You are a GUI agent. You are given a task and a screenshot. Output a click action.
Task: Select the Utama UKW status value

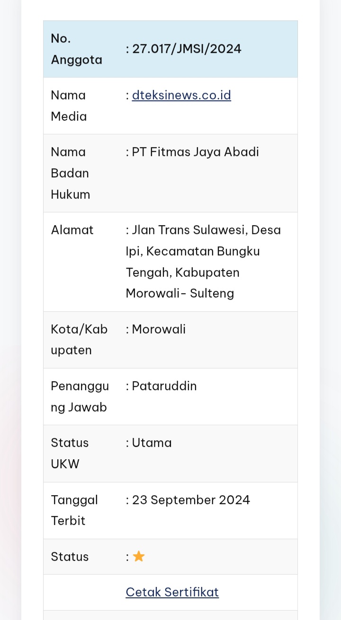(152, 443)
